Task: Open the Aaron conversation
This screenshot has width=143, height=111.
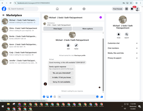Action: pyautogui.click(x=20, y=46)
